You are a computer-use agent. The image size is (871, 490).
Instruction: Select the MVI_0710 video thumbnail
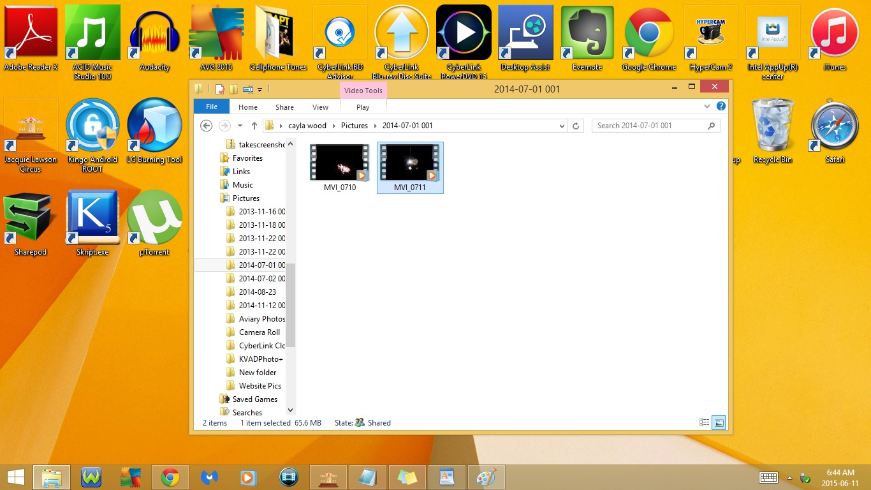point(340,167)
